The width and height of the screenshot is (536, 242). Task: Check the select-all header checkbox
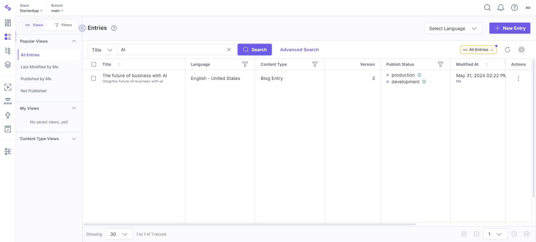tap(94, 64)
